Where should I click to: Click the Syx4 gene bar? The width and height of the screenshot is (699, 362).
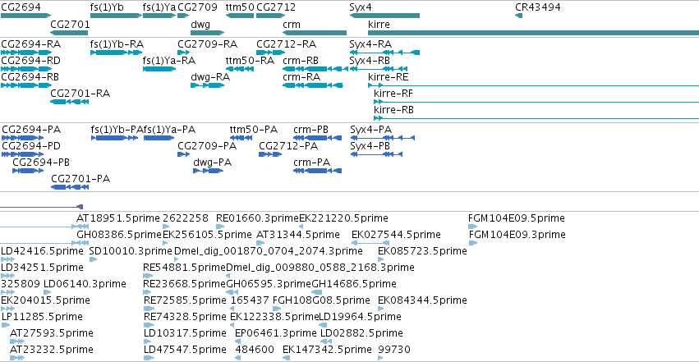pyautogui.click(x=384, y=16)
